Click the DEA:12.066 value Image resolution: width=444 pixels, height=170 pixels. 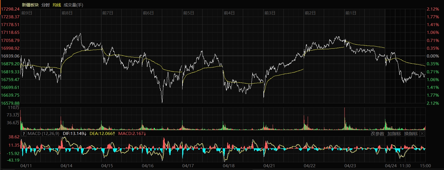pyautogui.click(x=102, y=134)
